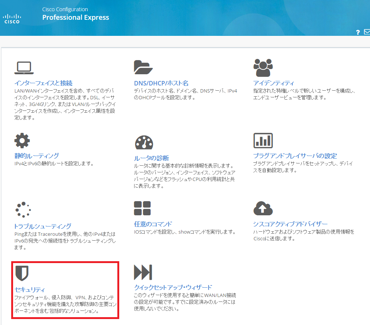Click the laptop icon for interfaces and connections
370x325 pixels.
(24, 68)
